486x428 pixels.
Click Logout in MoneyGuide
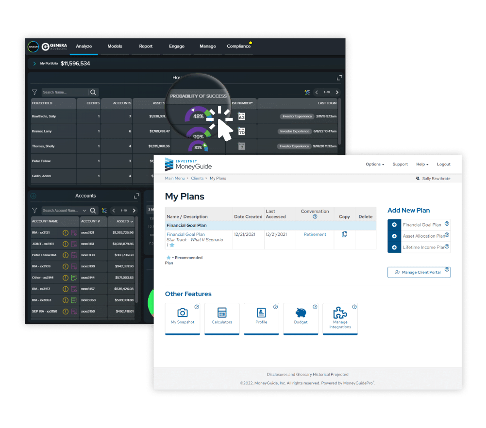(x=444, y=165)
